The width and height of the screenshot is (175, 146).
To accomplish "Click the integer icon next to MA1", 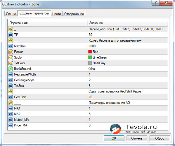I will [x=11, y=108].
